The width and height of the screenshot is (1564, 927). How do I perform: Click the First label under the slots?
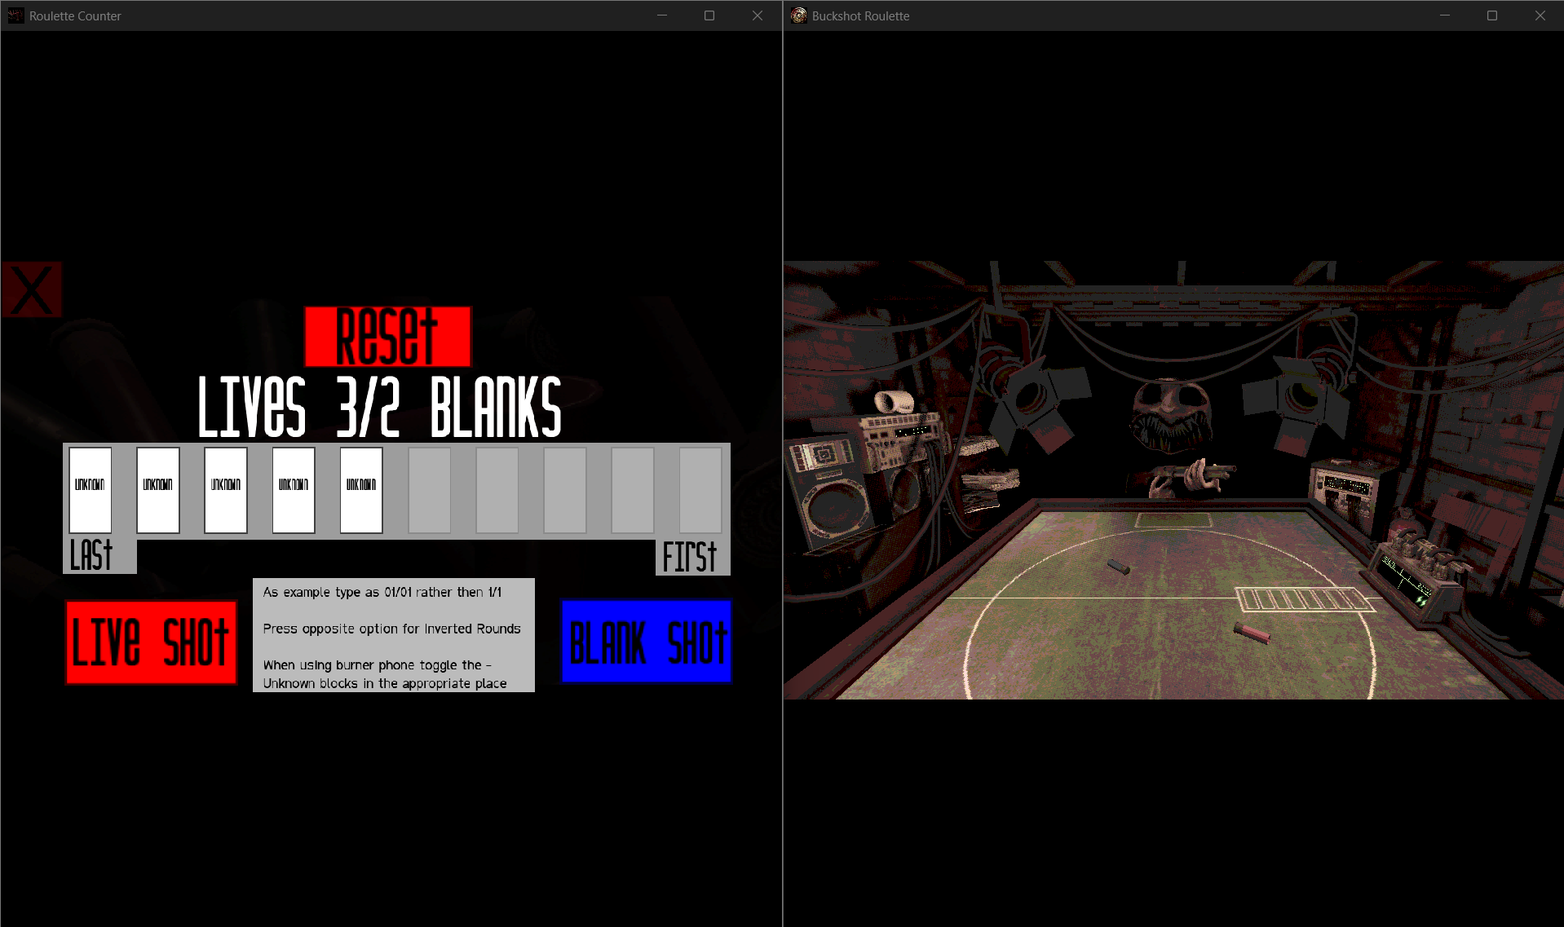pyautogui.click(x=690, y=557)
